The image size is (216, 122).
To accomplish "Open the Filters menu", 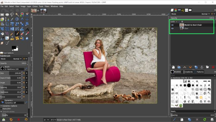I will click(x=47, y=6).
